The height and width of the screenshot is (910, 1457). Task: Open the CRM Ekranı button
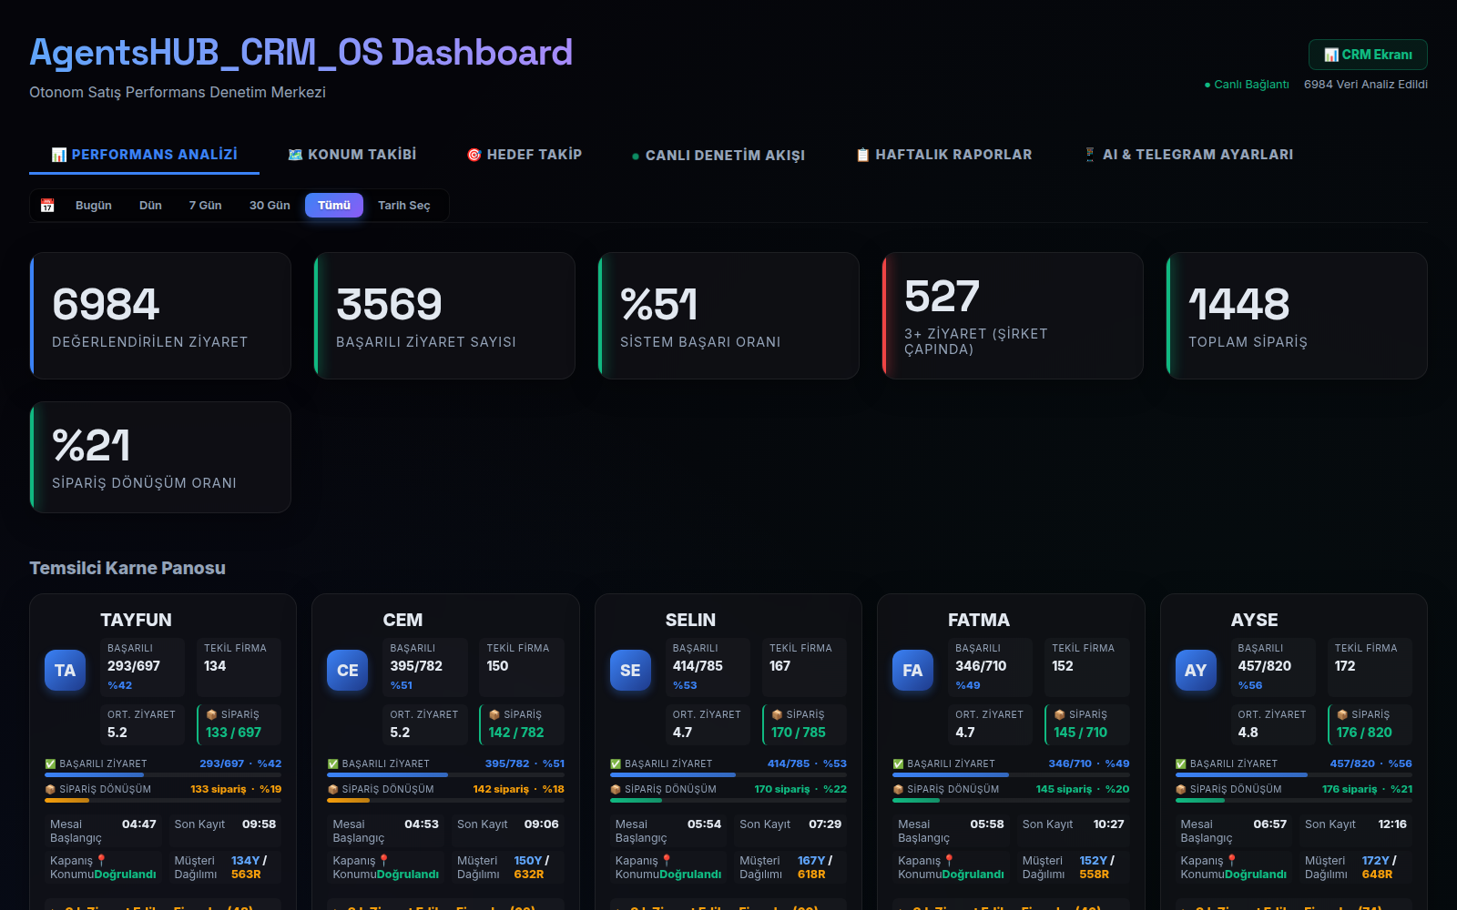pos(1368,55)
